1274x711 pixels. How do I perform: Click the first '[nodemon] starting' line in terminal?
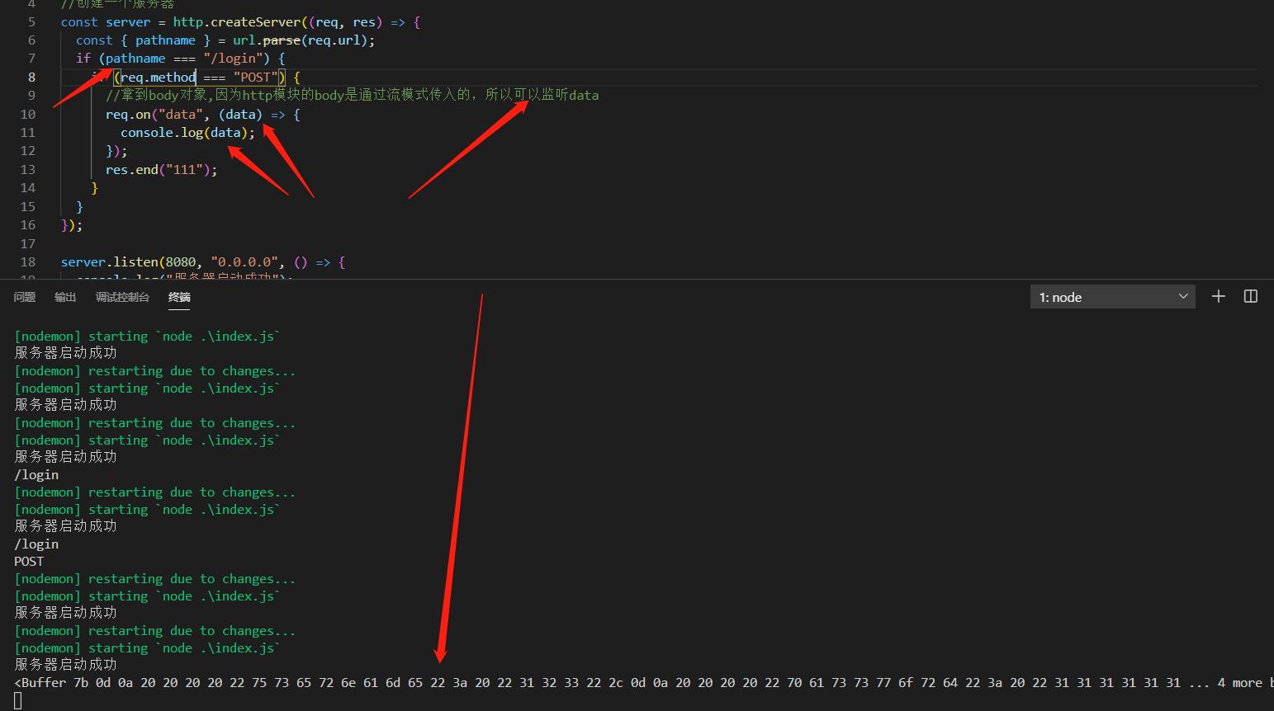(x=148, y=336)
